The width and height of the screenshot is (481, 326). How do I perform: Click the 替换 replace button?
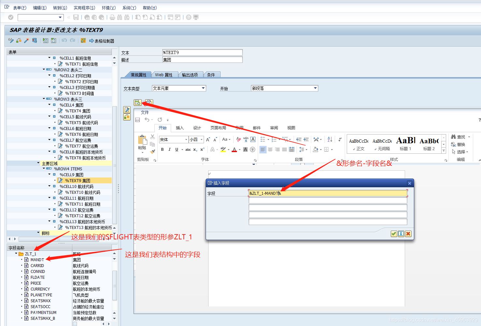pos(458,144)
